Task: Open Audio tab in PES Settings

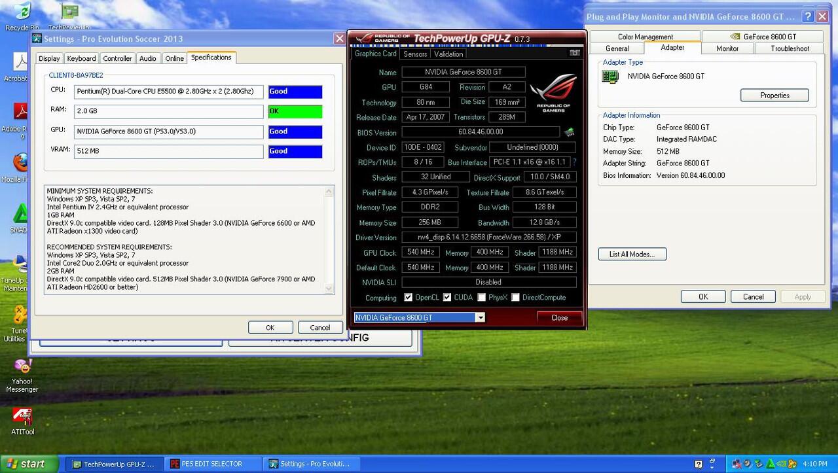Action: click(148, 59)
